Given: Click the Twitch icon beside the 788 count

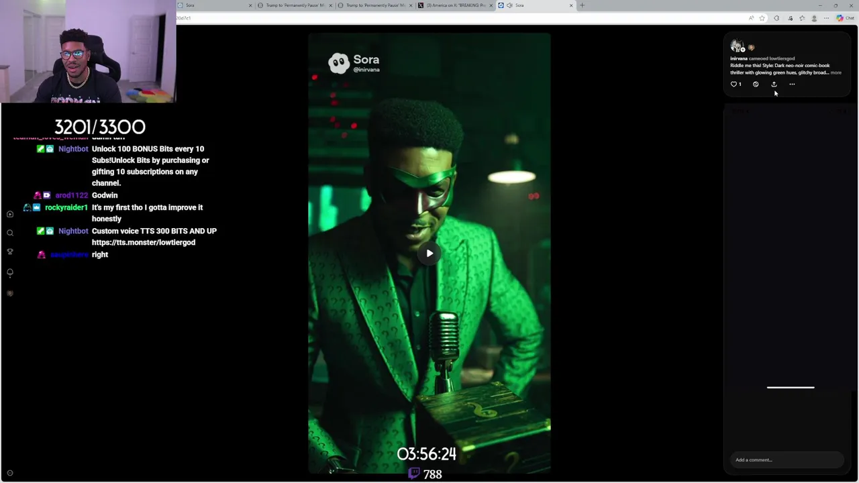Looking at the screenshot, I should pyautogui.click(x=414, y=474).
